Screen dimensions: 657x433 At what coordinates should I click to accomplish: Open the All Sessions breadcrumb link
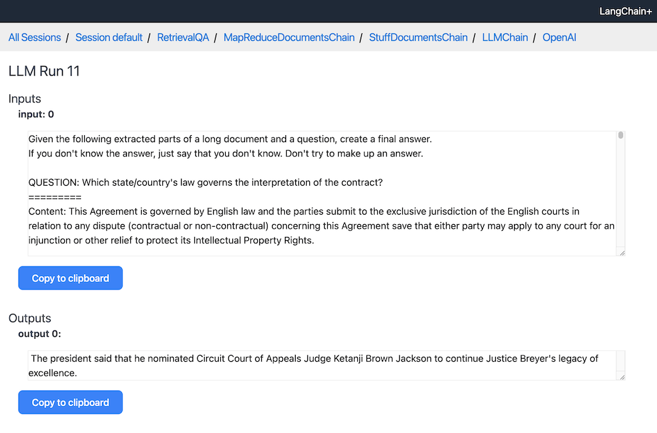tap(35, 37)
